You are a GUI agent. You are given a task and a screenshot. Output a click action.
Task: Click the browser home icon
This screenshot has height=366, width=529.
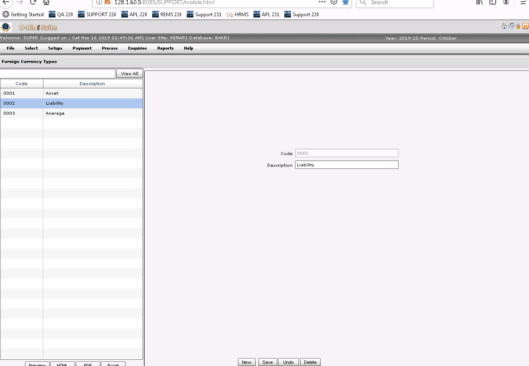tap(46, 3)
